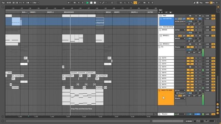The width and height of the screenshot is (221, 124).
Task: Select the DROP2.1 locator
Action: click(134, 12)
